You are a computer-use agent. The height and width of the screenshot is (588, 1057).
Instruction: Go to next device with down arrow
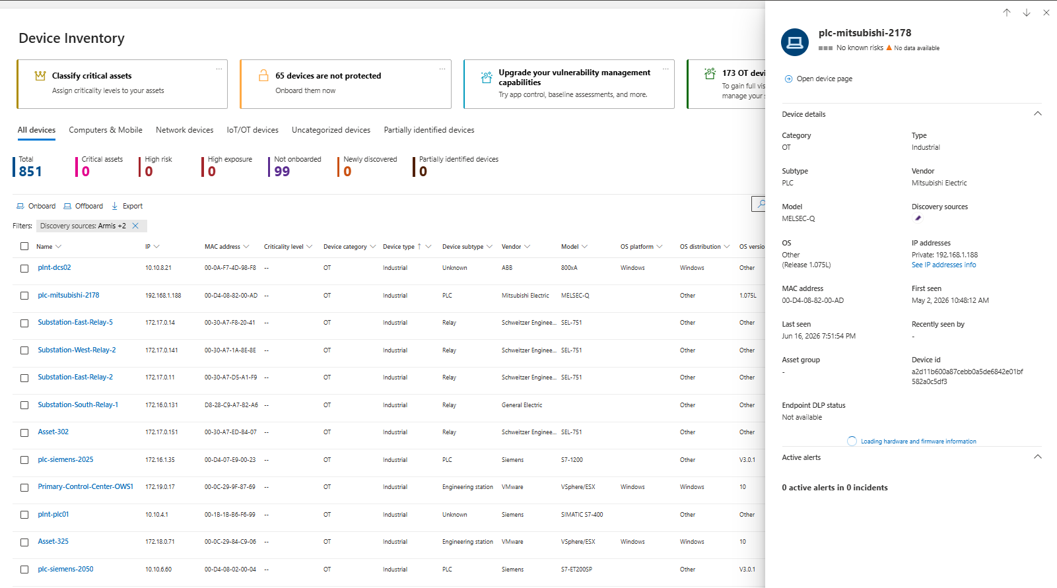(x=1027, y=13)
